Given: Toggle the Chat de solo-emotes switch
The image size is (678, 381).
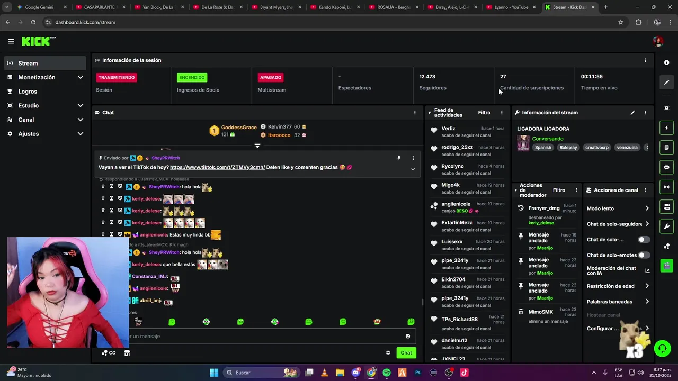Looking at the screenshot, I should click(x=644, y=255).
